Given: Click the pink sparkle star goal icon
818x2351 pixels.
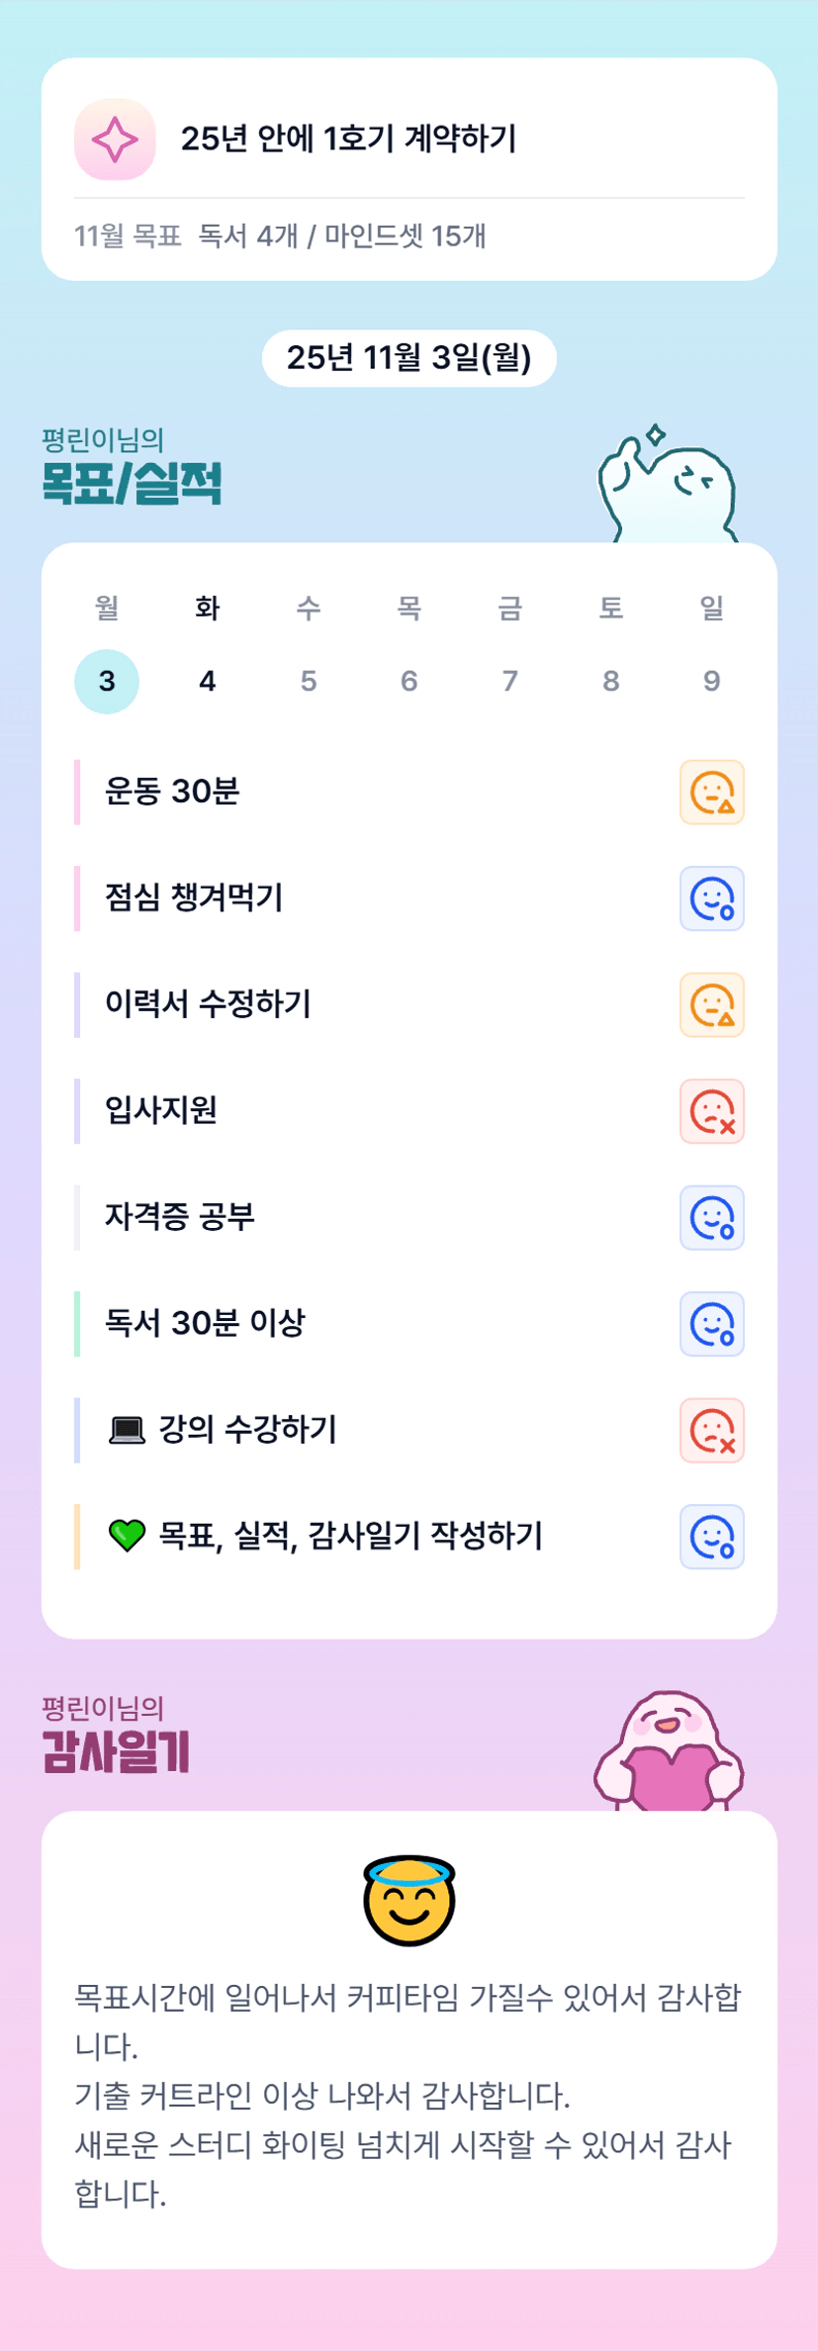Looking at the screenshot, I should [115, 140].
